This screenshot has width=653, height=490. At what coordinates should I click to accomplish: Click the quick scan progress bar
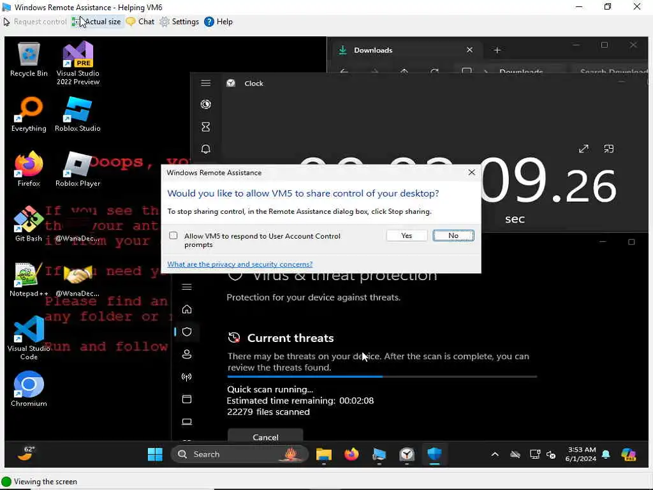(382, 376)
